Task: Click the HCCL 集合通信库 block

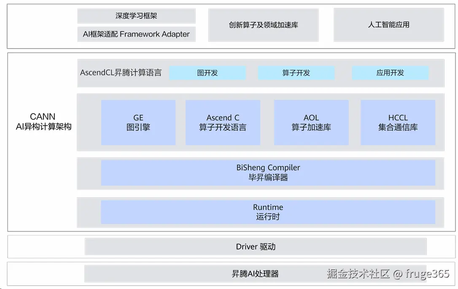Action: 398,122
